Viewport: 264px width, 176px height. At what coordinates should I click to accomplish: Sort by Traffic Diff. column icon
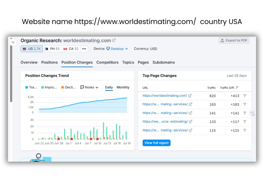237,88
